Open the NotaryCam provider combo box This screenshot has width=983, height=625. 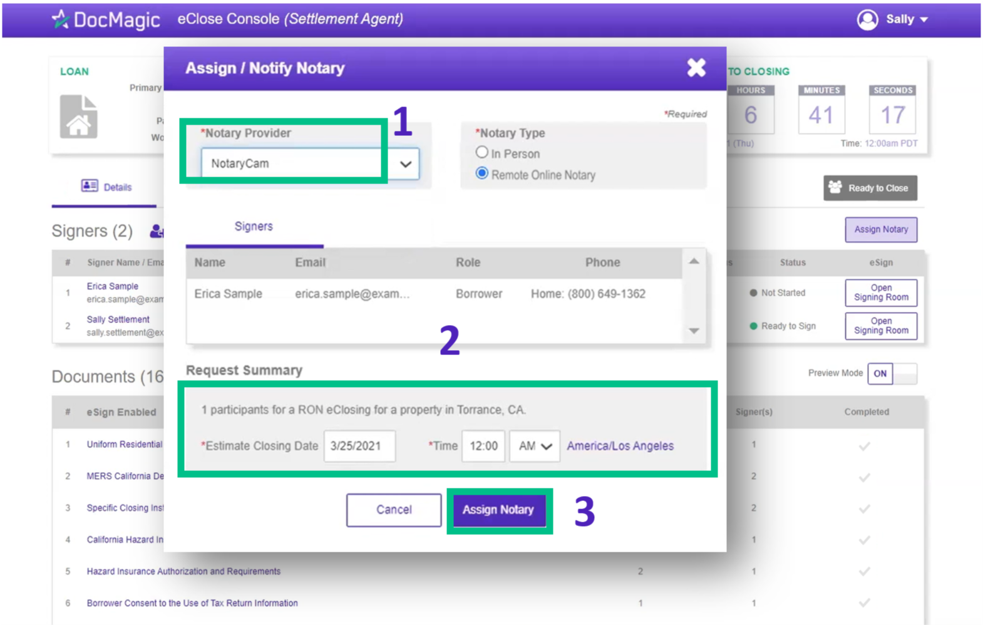[x=310, y=163]
